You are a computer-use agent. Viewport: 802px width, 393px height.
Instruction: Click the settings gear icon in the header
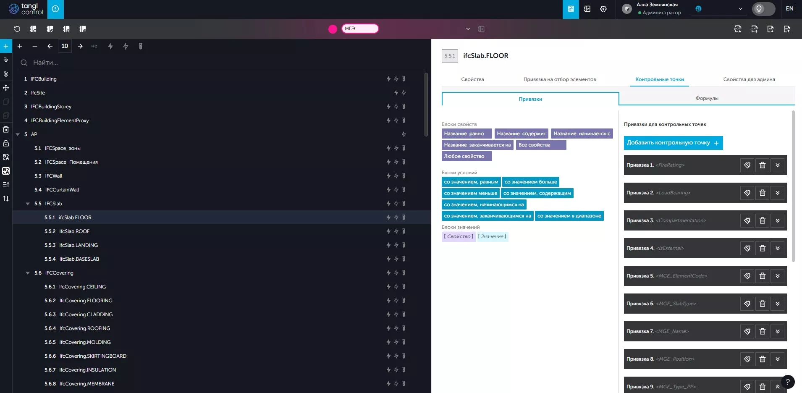tap(603, 9)
